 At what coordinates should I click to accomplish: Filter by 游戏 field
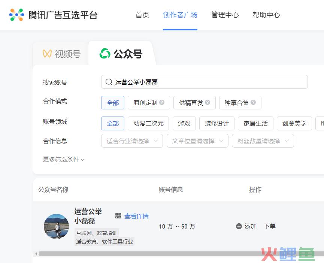[184, 123]
